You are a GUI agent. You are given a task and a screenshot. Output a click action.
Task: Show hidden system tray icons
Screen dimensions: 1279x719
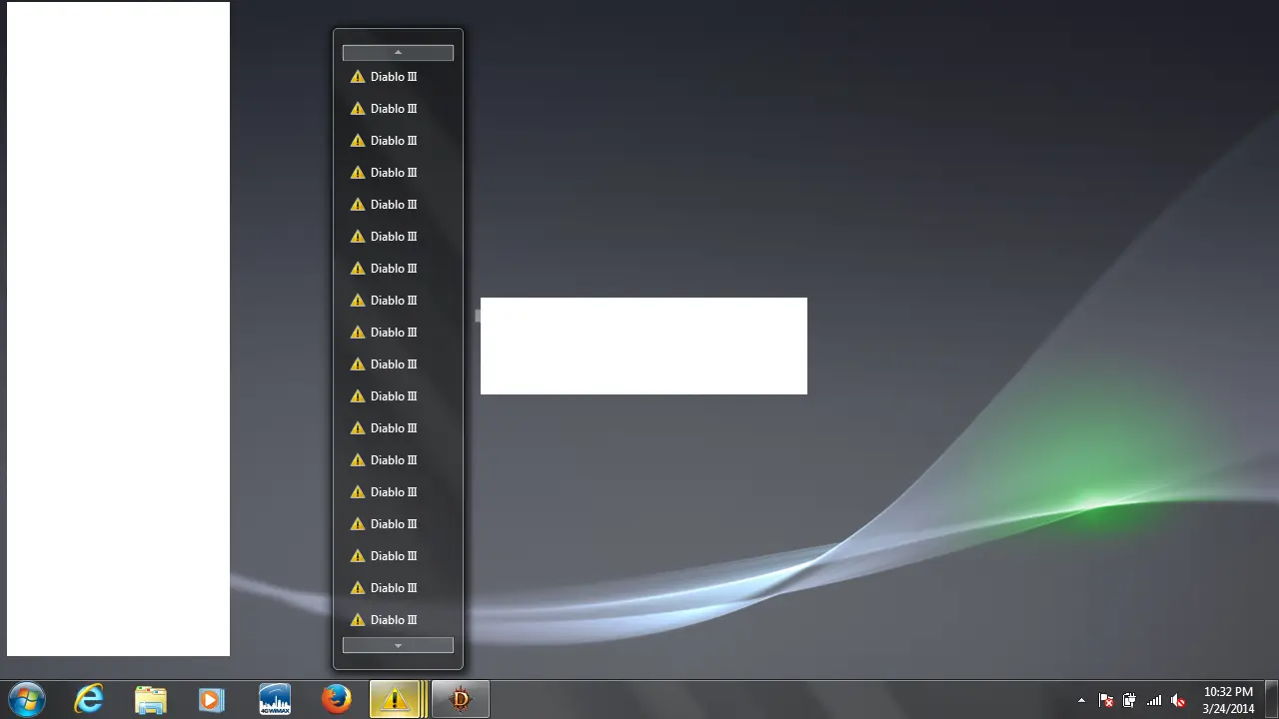point(1081,701)
